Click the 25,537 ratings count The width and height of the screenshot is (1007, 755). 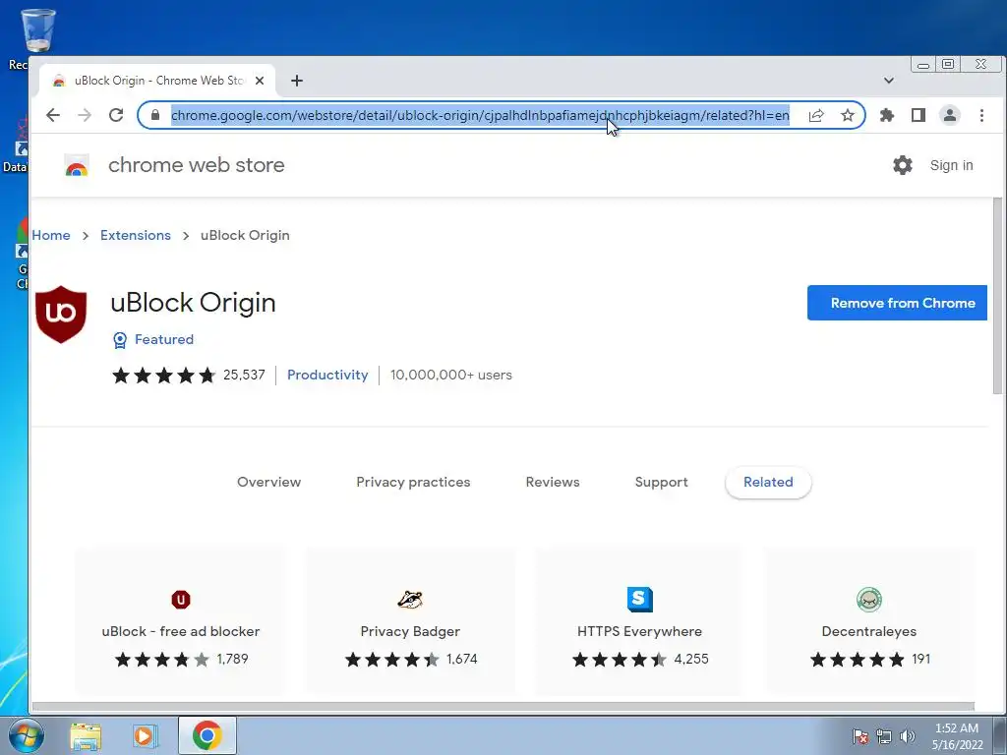point(244,375)
